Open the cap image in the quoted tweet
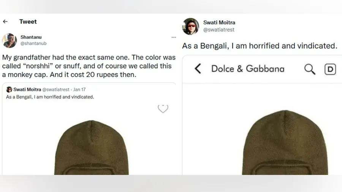342x192 pixels. [91, 148]
